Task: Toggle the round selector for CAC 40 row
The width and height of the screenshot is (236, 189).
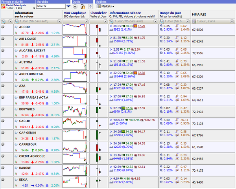Action: pos(3,121)
